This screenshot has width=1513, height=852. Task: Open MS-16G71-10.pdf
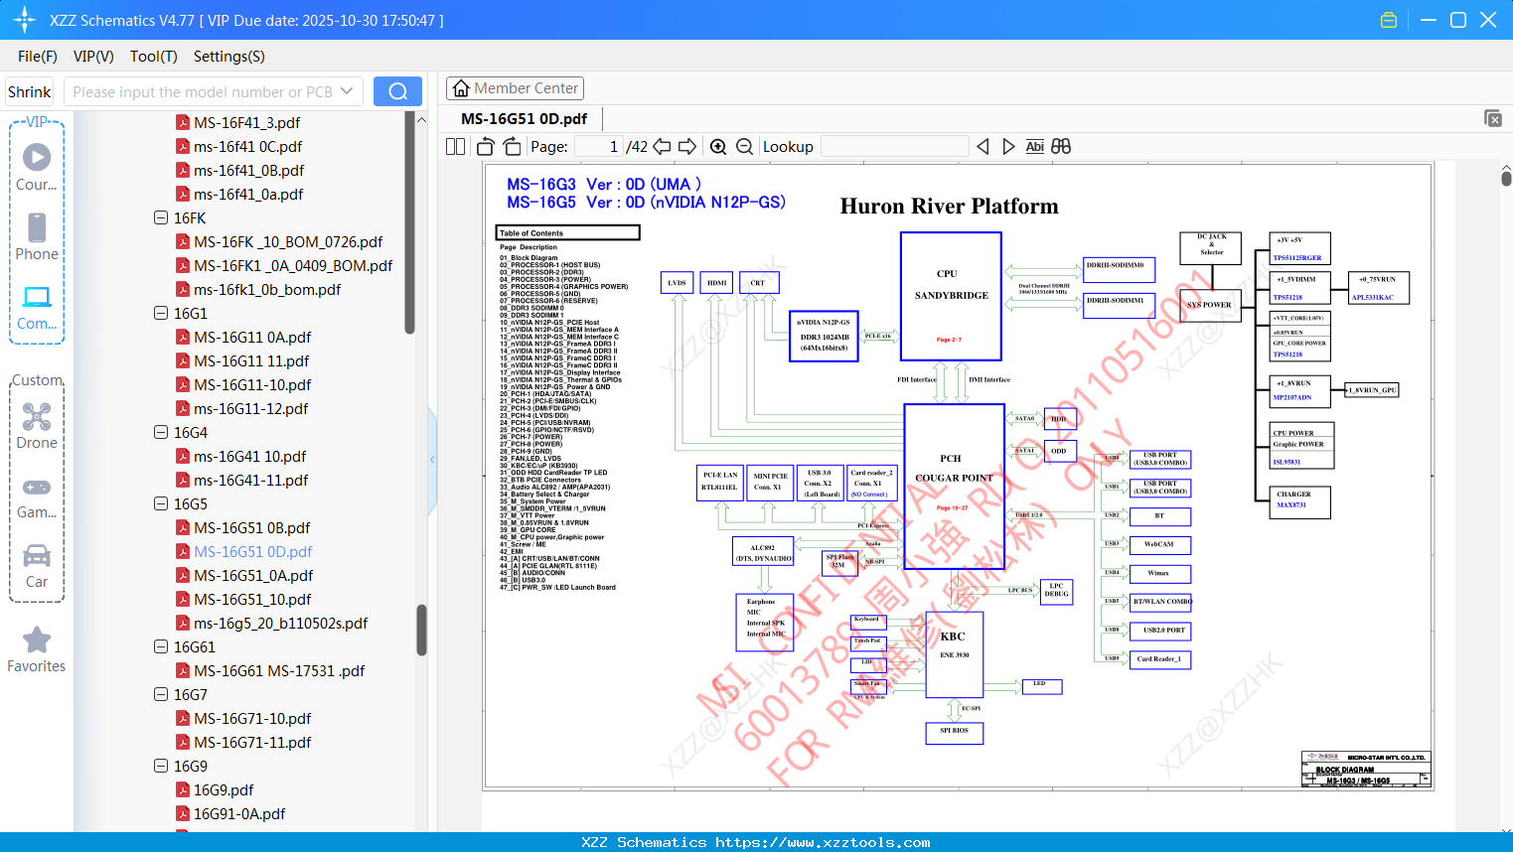tap(252, 718)
